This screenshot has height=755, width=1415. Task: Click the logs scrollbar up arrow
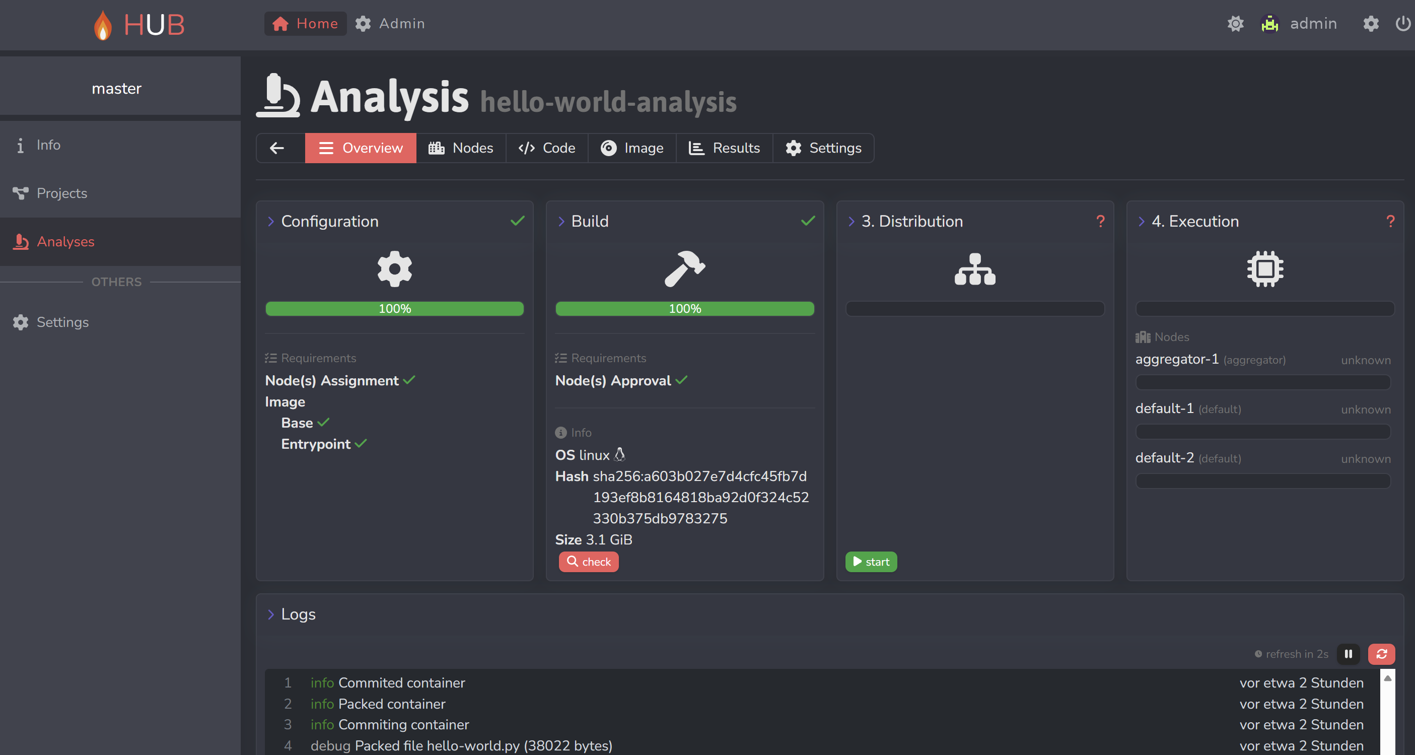click(1387, 678)
